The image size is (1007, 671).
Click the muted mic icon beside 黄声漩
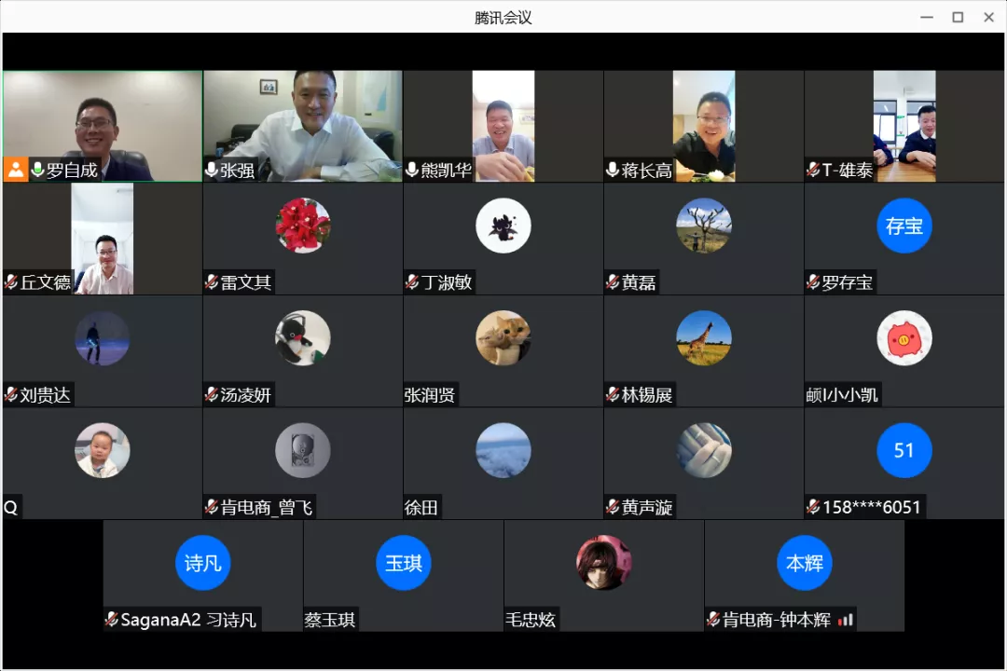click(613, 507)
